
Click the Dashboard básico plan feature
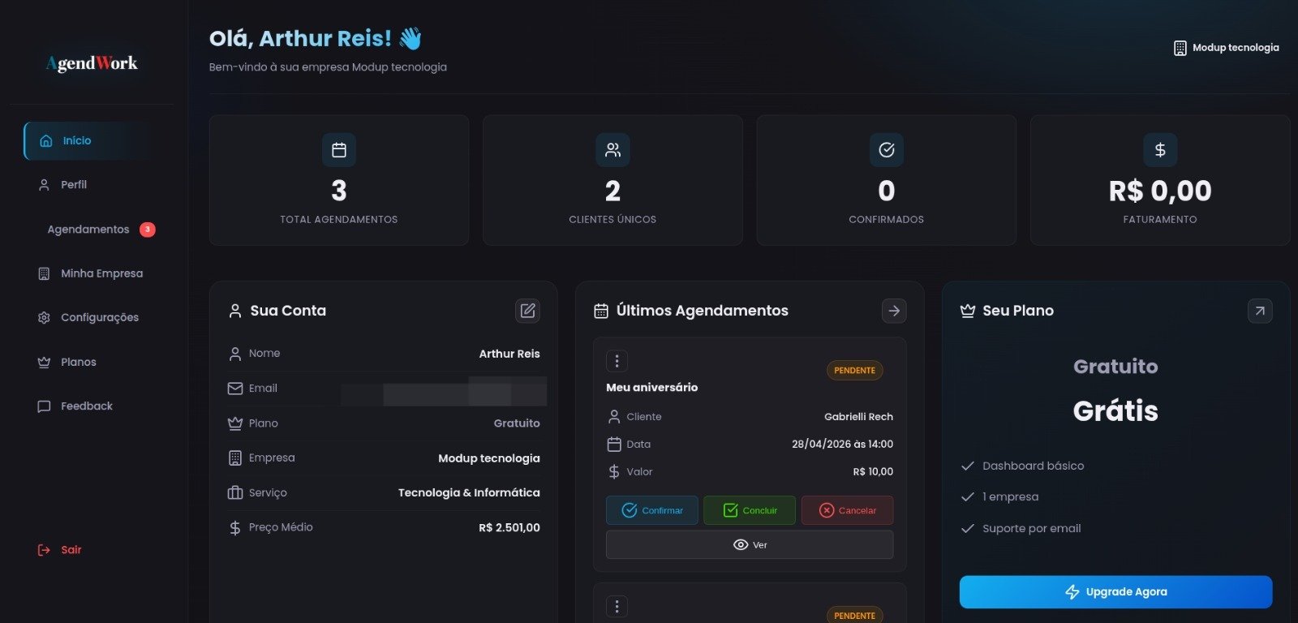click(x=1033, y=466)
